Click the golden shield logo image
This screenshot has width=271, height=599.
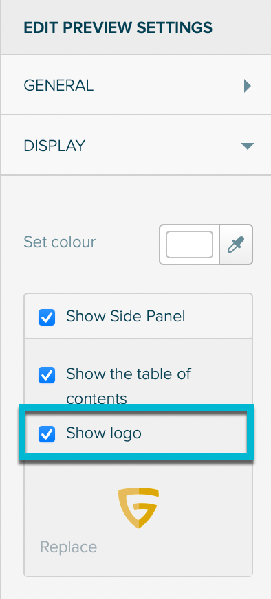point(138,508)
